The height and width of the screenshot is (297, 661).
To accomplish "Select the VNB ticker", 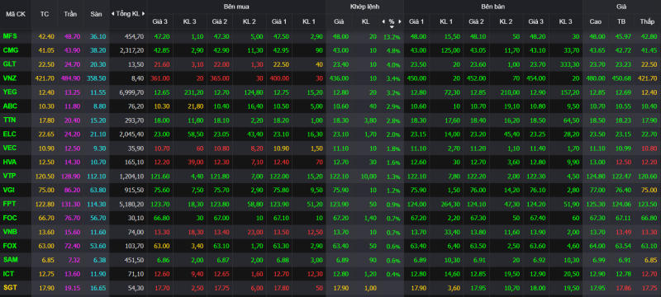I will 10,231.
